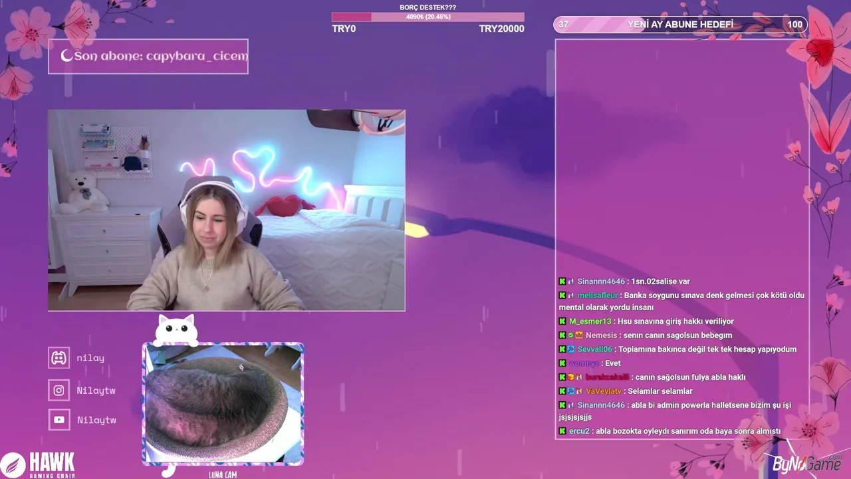Click the TRY0 label
851x479 pixels.
click(x=344, y=29)
